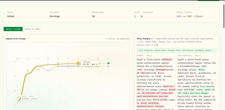Click the page vertical scrollbar
Viewport: 225px width, 110px height.
(x=224, y=16)
